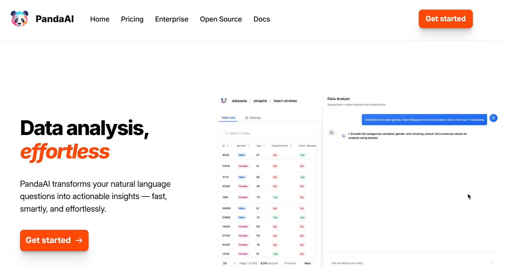The width and height of the screenshot is (507, 267).
Task: Click the age value 67 in row 9046
Action: (258, 155)
